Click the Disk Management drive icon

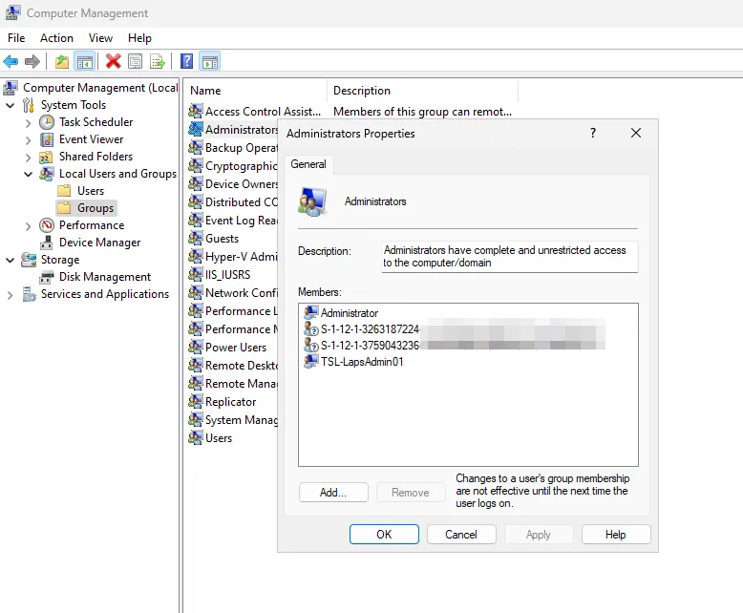tap(47, 277)
